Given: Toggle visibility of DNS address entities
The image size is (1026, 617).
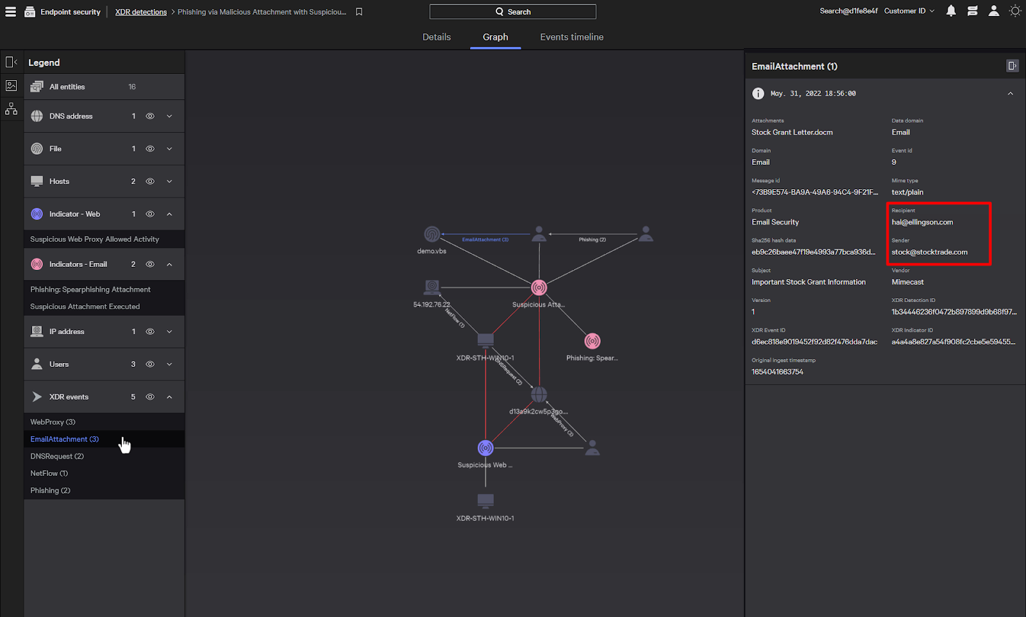Looking at the screenshot, I should tap(150, 116).
